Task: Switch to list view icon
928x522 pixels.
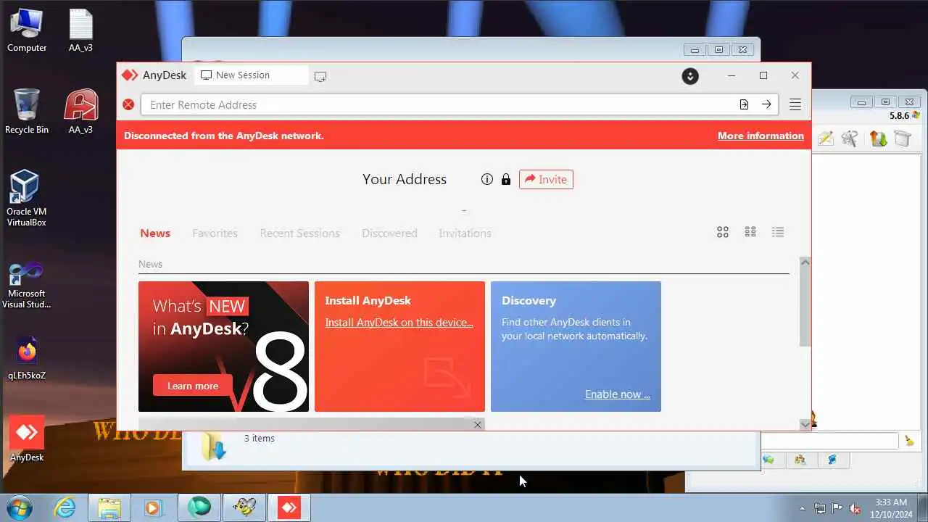Action: [x=778, y=232]
